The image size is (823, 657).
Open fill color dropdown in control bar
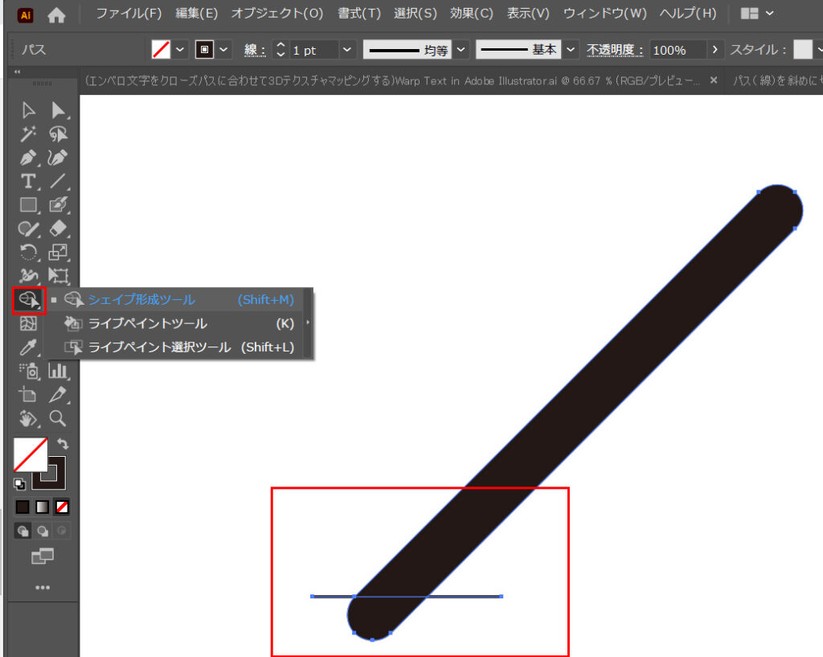(180, 50)
